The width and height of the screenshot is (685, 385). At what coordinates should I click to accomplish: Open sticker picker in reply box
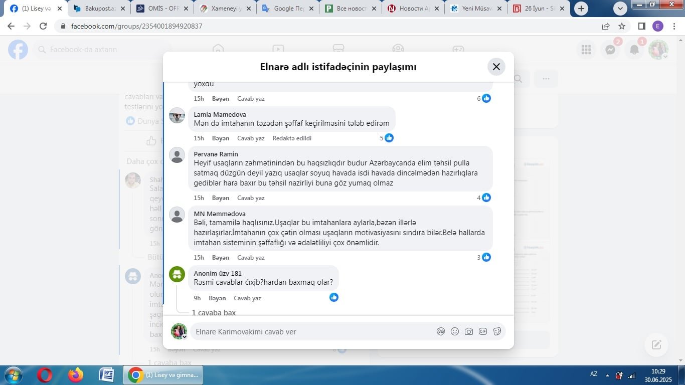pyautogui.click(x=497, y=331)
